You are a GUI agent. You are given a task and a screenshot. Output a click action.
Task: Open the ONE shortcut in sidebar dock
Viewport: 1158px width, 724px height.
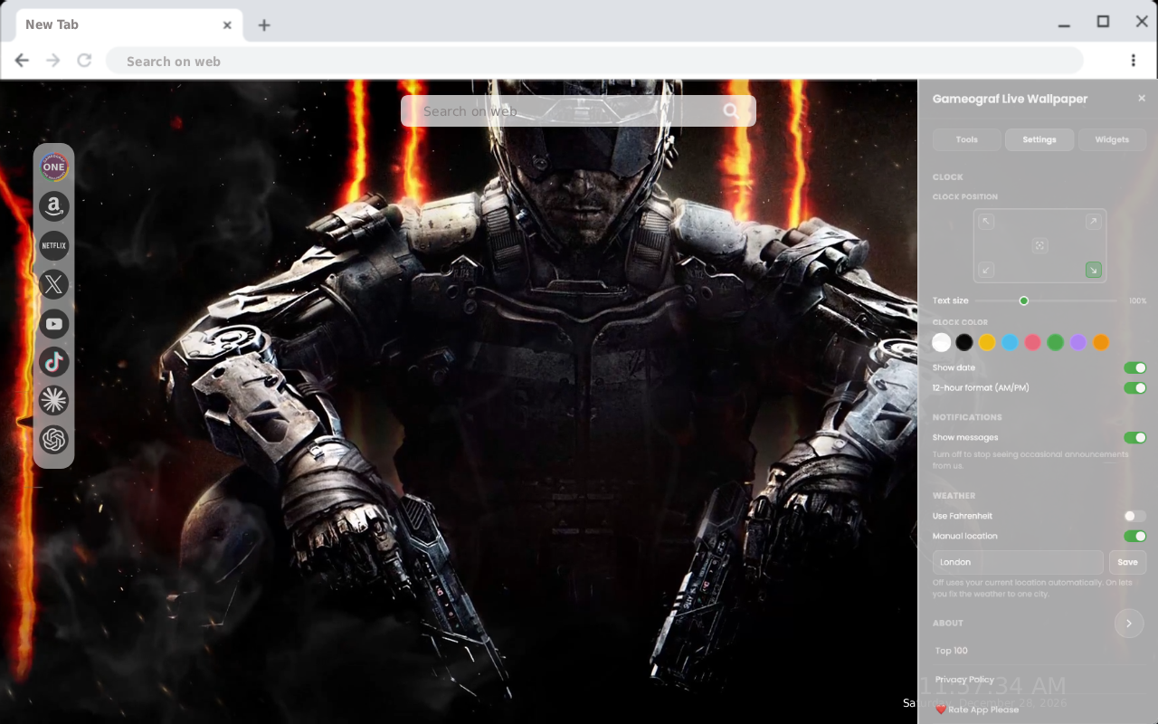pos(54,167)
